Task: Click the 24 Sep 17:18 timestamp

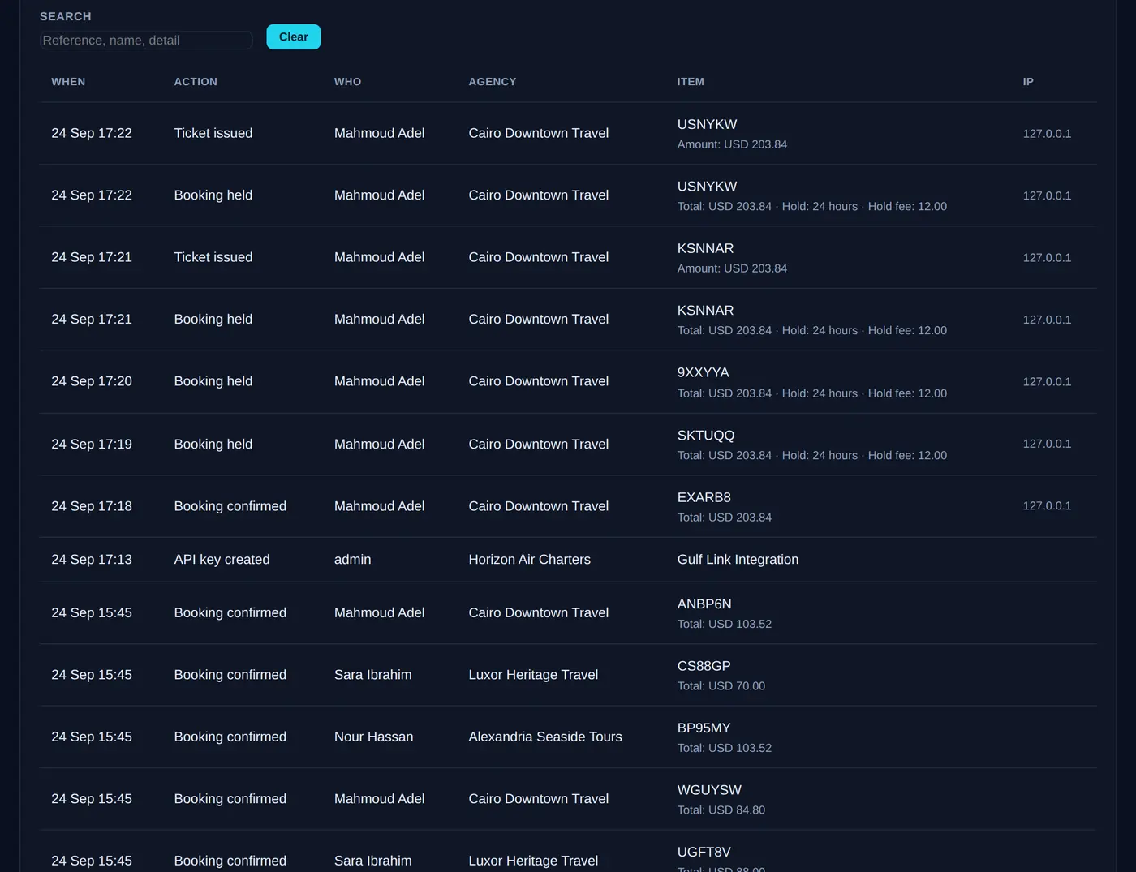Action: 92,506
